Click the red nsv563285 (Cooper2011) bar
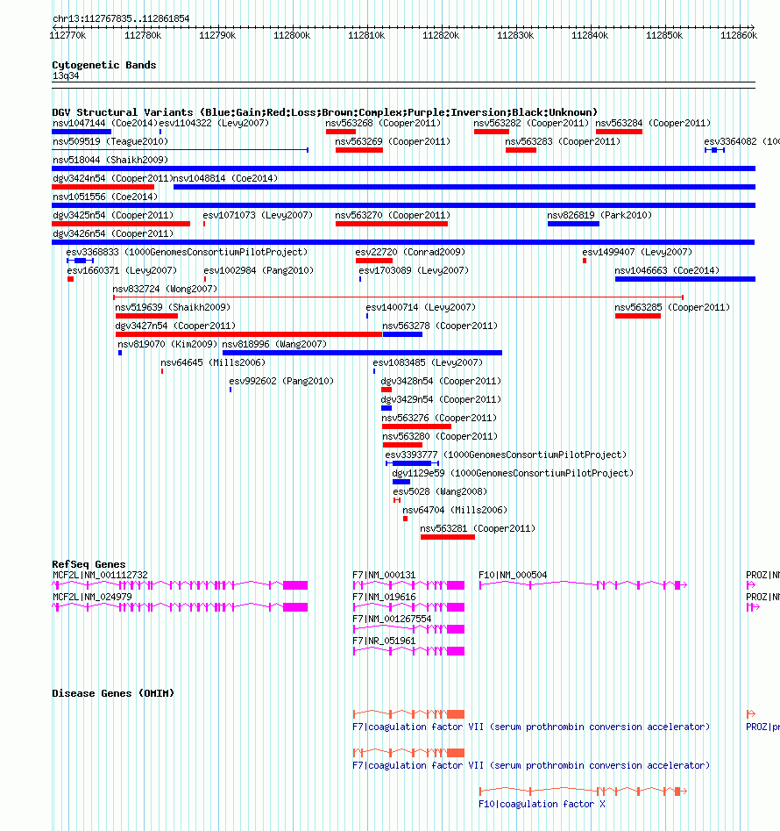Image resolution: width=780 pixels, height=831 pixels. tap(638, 316)
